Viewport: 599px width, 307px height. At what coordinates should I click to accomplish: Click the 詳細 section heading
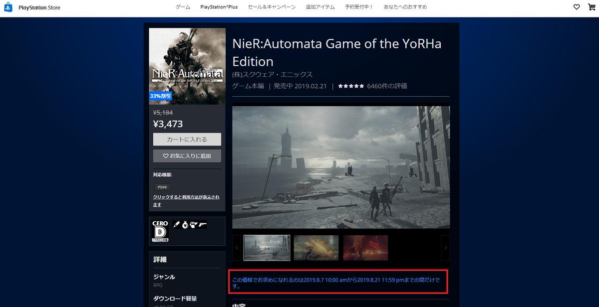point(160,259)
